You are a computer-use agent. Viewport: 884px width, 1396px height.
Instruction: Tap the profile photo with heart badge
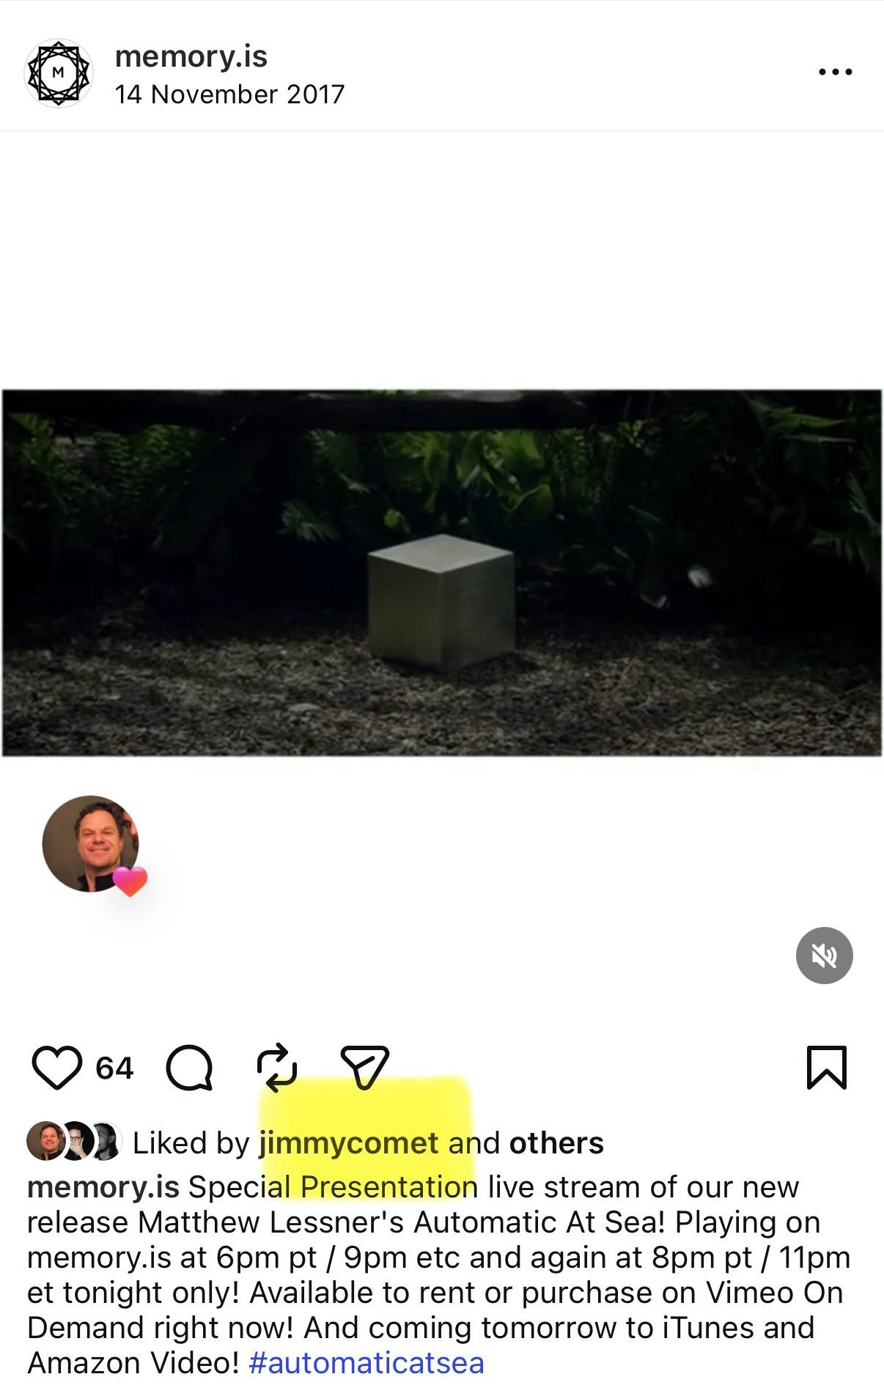(x=91, y=843)
